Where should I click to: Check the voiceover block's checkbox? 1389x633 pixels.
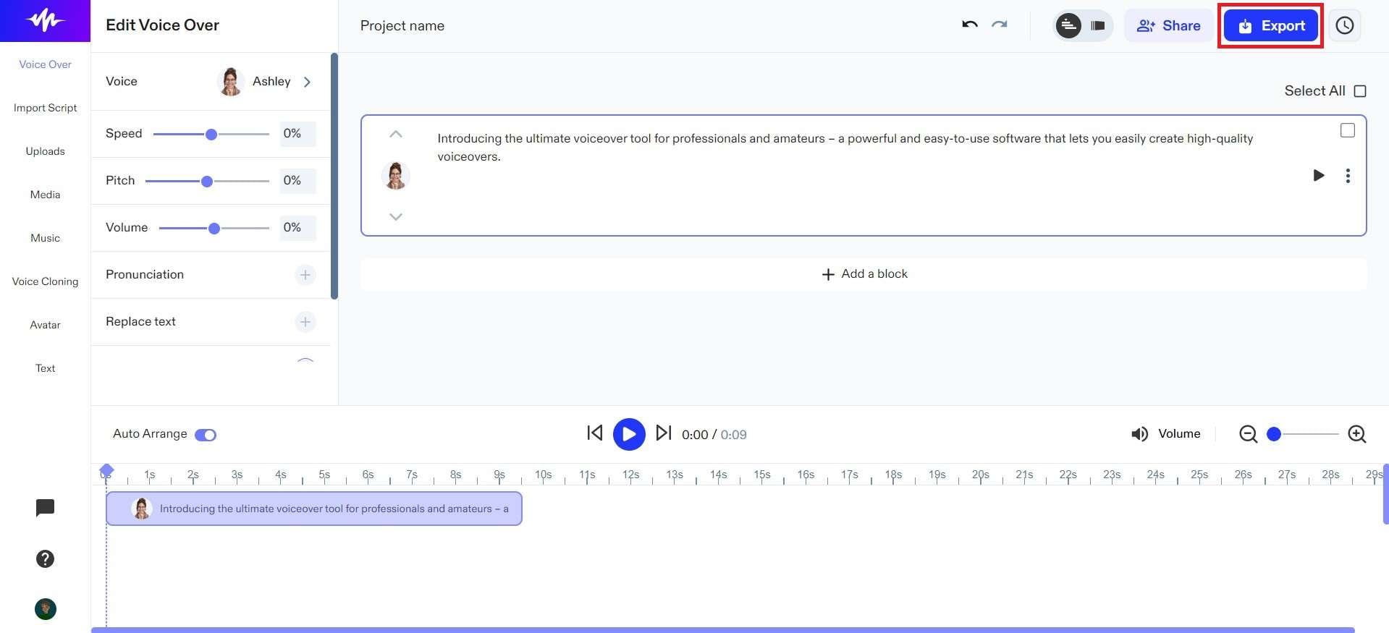point(1347,130)
